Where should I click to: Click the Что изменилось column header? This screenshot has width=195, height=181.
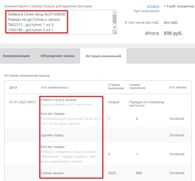(54, 87)
